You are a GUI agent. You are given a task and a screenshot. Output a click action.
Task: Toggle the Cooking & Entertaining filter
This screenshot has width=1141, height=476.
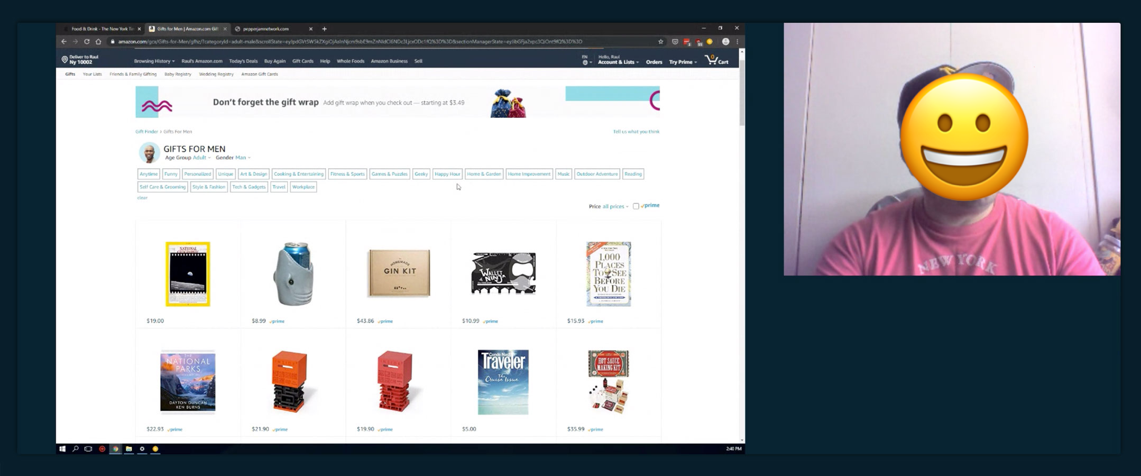point(299,174)
